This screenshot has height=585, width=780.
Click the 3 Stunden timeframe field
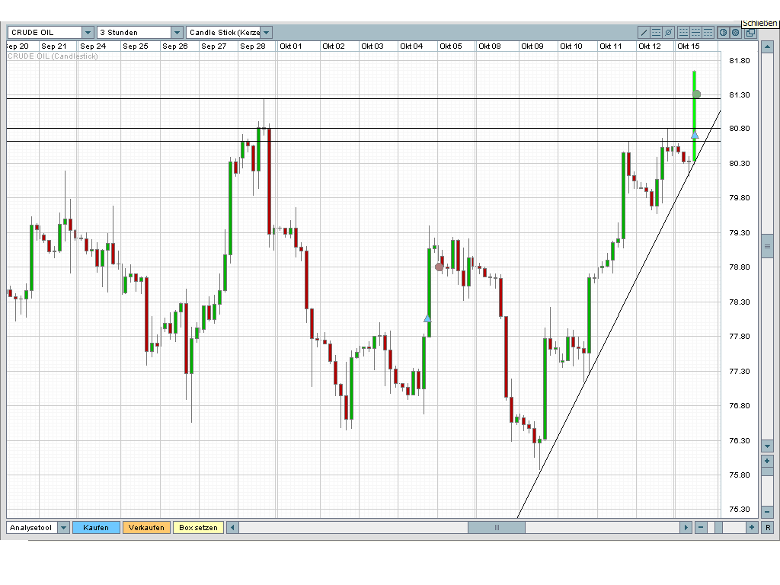(x=134, y=32)
